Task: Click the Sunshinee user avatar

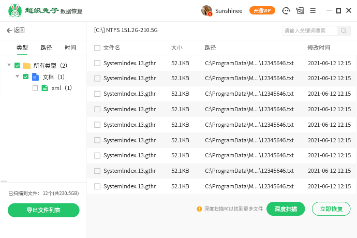Action: point(206,11)
